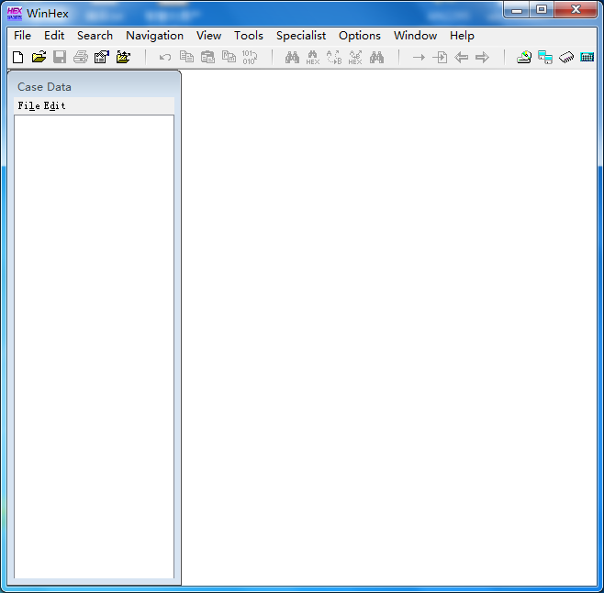604x593 pixels.
Task: Expand the Options menu
Action: 360,36
